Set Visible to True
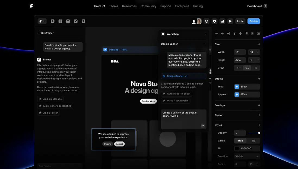The image size is (298, 169). click(240, 141)
